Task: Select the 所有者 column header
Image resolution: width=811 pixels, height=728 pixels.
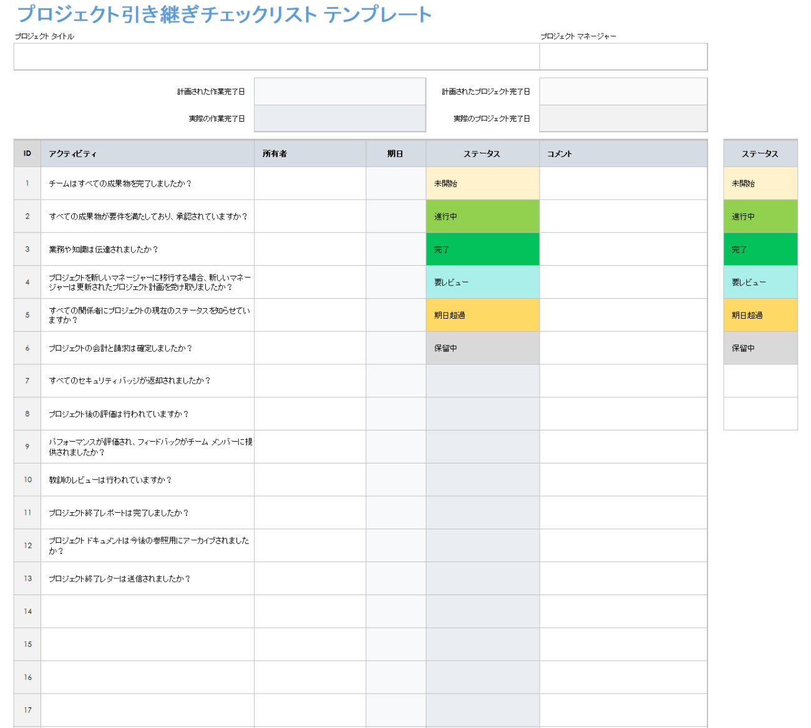Action: click(x=310, y=153)
